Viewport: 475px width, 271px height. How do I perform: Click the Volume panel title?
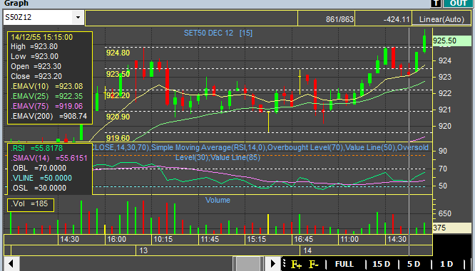(218, 200)
